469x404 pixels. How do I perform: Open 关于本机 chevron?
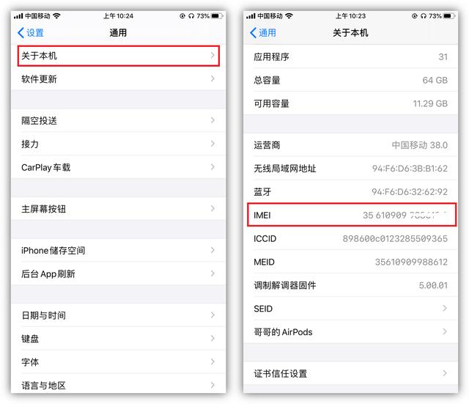click(x=213, y=55)
